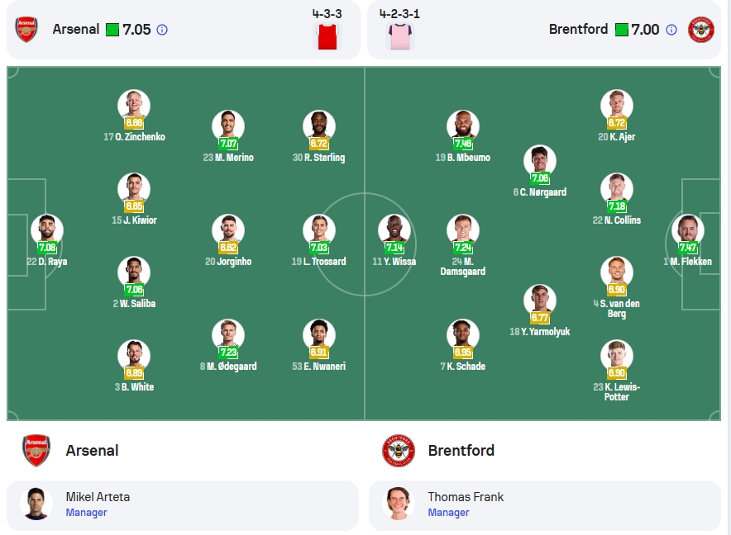Select B. Mbeumo's player avatar

point(462,126)
